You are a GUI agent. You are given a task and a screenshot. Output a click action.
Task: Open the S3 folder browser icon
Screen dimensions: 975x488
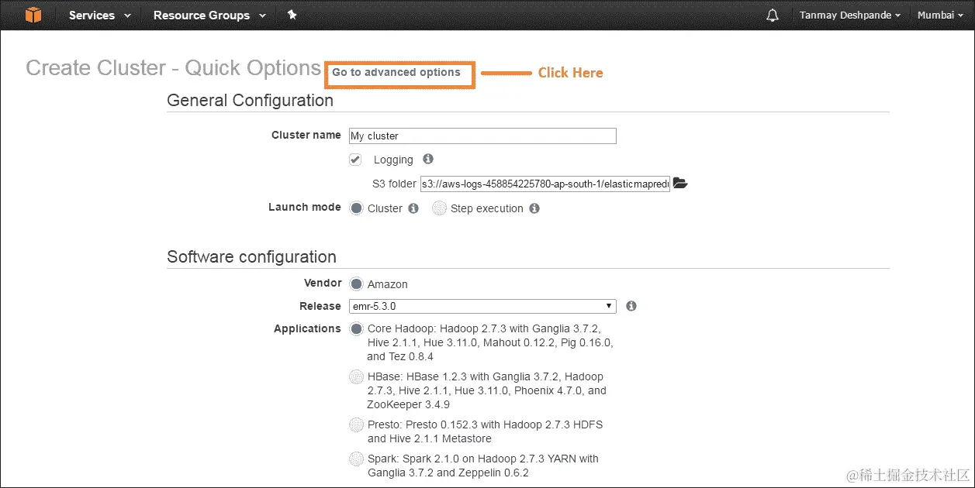tap(680, 183)
